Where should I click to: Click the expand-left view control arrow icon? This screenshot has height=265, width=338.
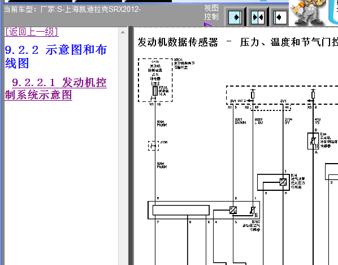280,17
